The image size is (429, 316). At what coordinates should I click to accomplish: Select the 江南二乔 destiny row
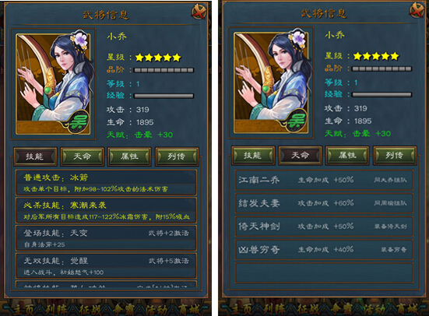(324, 180)
